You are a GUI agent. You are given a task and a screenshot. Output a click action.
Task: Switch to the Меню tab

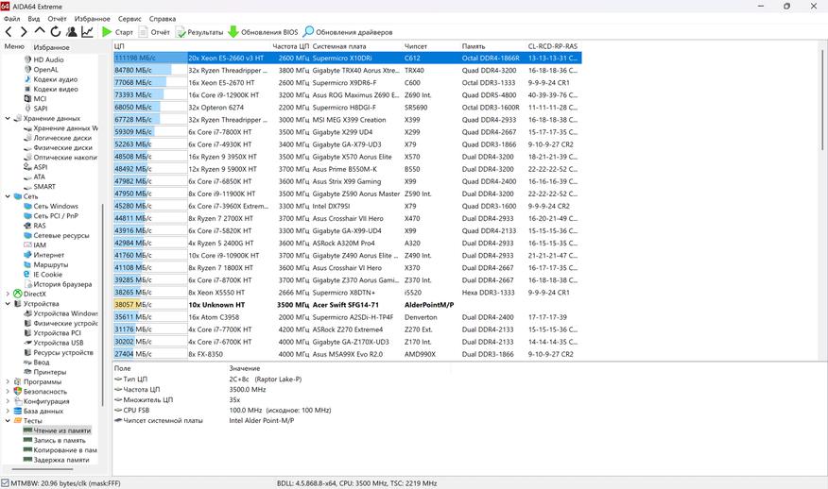[14, 46]
